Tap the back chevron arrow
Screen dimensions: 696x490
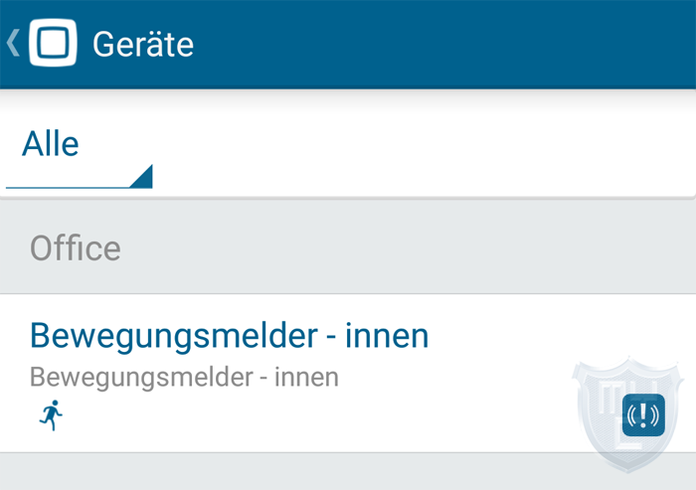(13, 43)
